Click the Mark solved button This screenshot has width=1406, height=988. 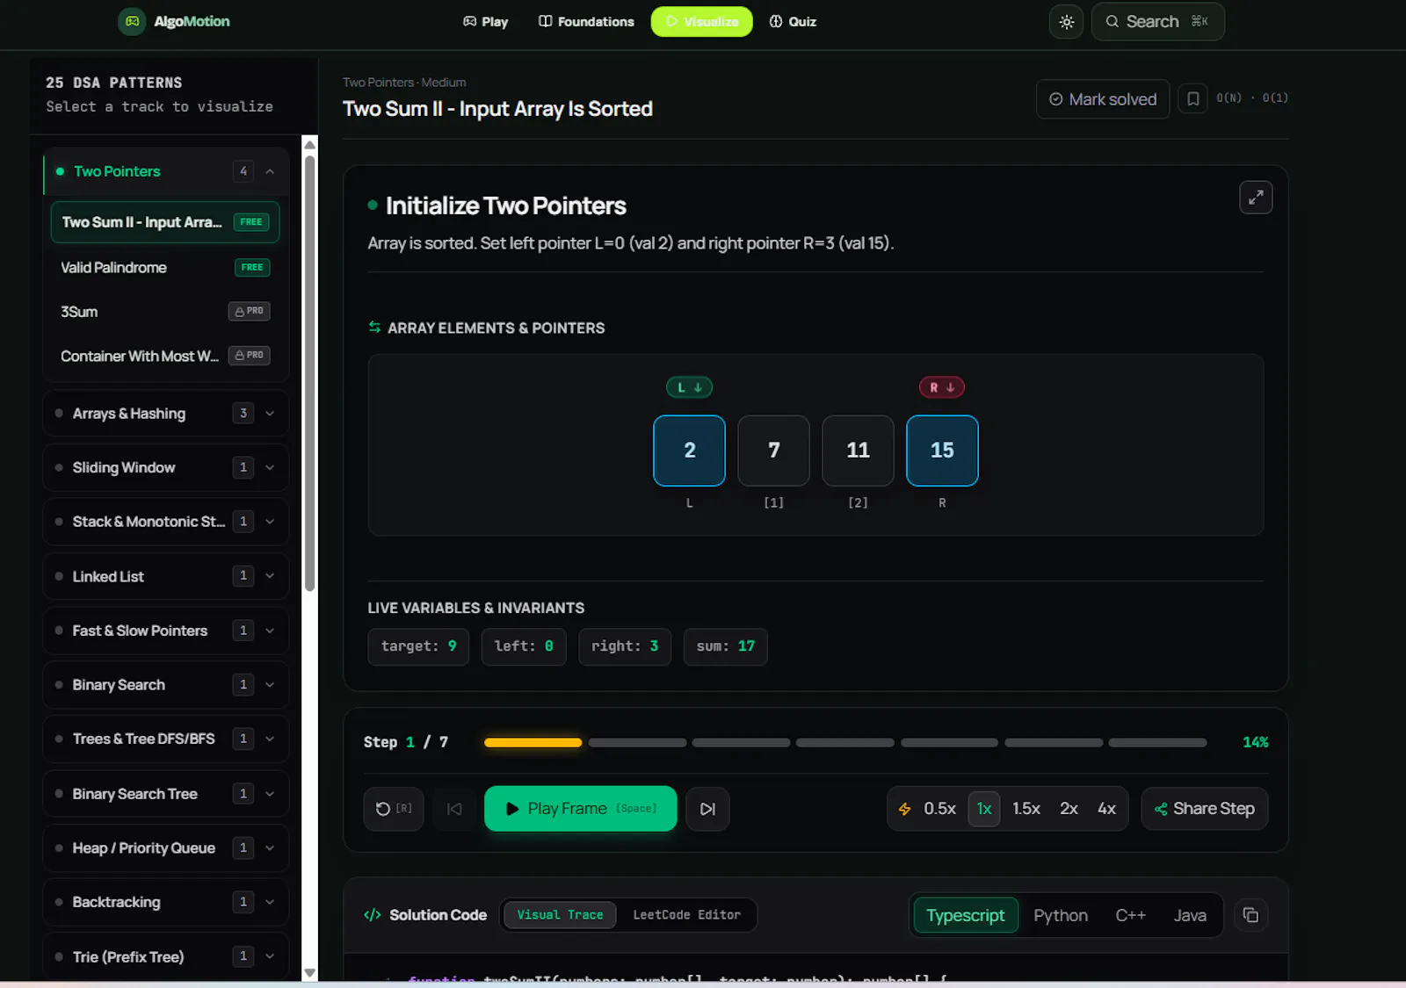coord(1103,99)
